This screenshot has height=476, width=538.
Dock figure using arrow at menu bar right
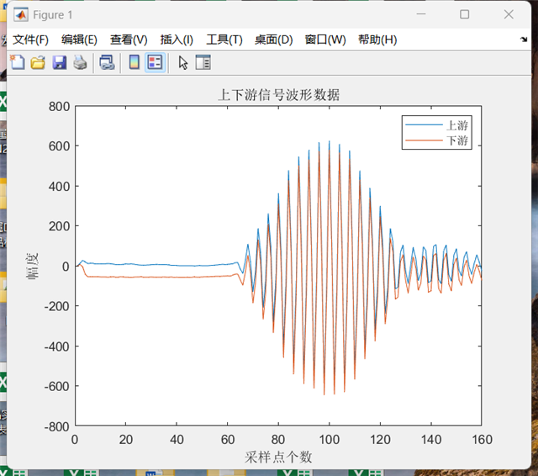pyautogui.click(x=524, y=40)
